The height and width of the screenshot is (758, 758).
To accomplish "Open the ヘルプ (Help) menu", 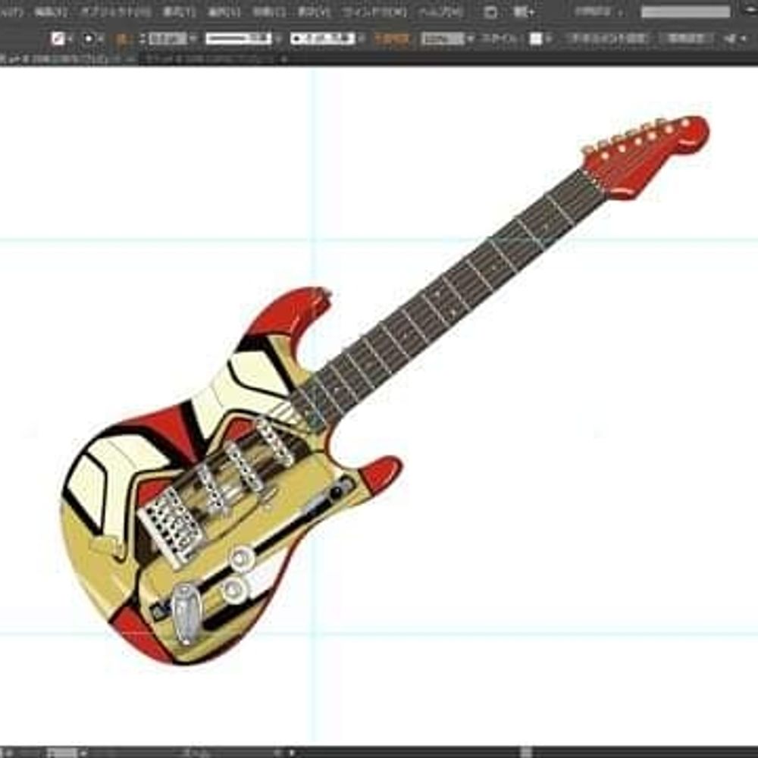I will pyautogui.click(x=441, y=11).
